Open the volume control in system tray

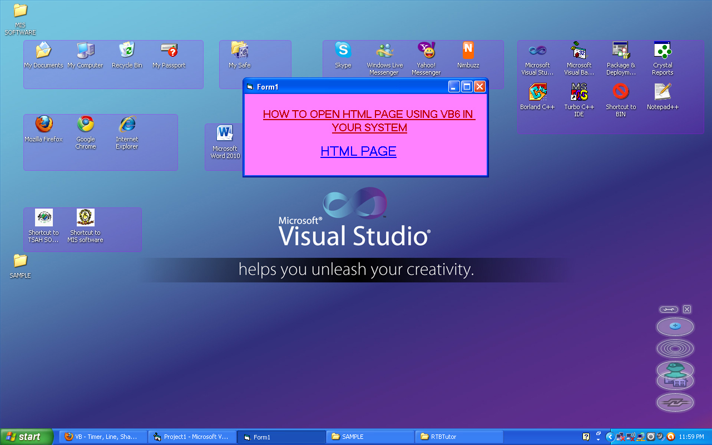660,436
